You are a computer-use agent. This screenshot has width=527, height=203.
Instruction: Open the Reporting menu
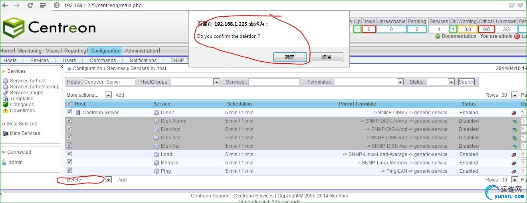coord(75,51)
